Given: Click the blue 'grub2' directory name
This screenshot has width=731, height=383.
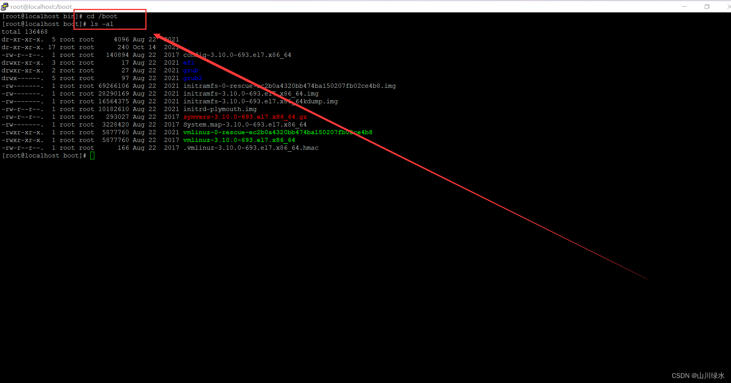Looking at the screenshot, I should click(193, 78).
